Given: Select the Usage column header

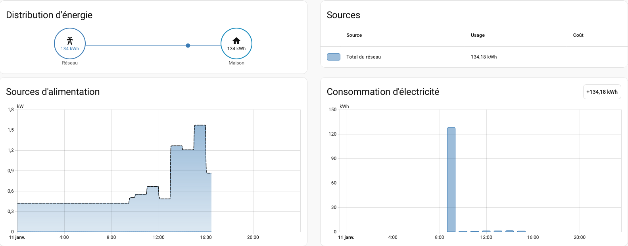Looking at the screenshot, I should [x=478, y=35].
